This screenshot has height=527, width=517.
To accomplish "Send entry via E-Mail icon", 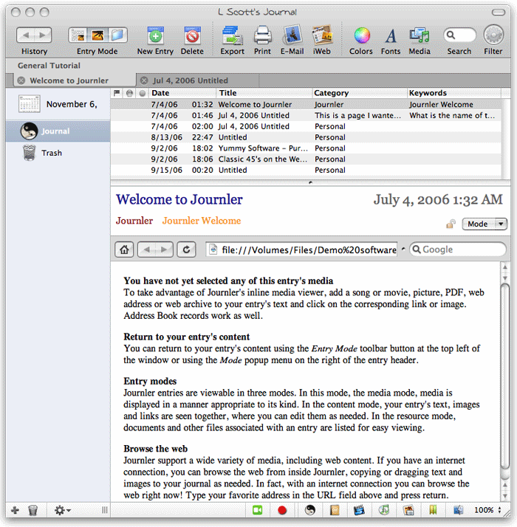I will 292,35.
